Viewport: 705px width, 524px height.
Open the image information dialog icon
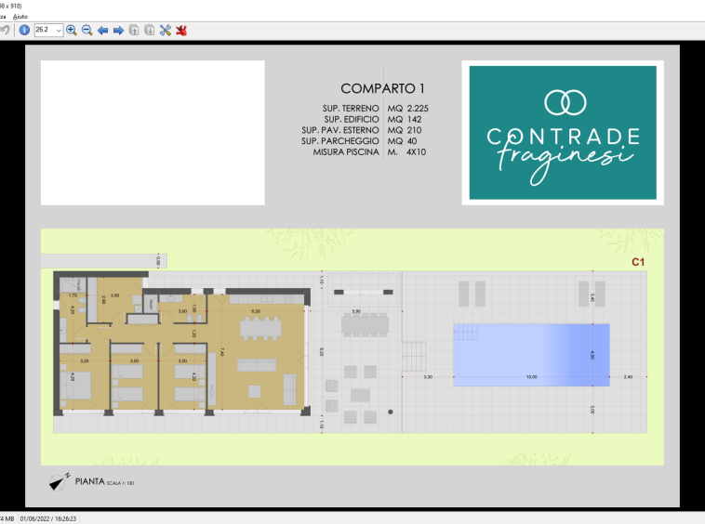[x=24, y=30]
